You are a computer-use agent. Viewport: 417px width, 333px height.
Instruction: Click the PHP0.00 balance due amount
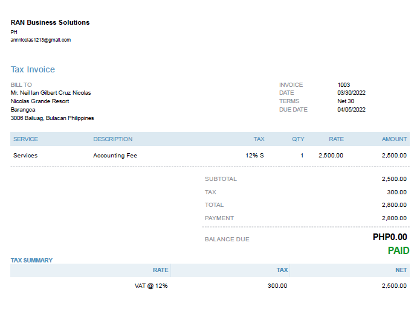pos(390,237)
